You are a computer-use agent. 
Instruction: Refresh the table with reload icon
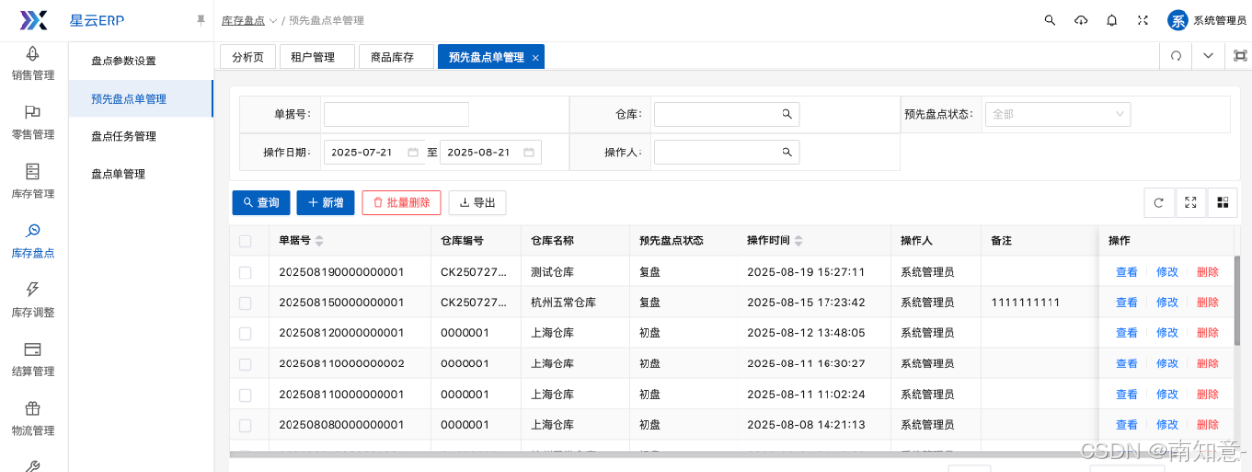1159,202
